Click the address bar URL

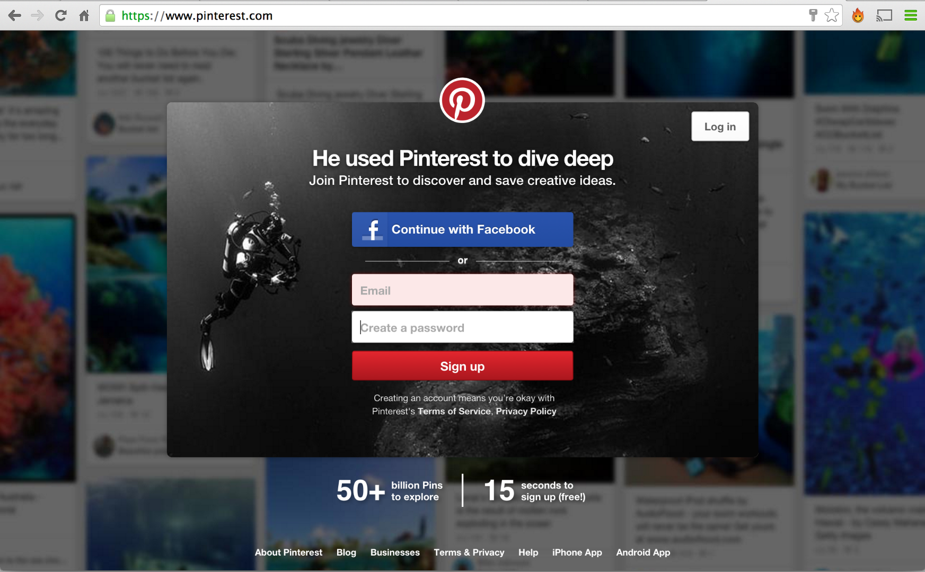(x=197, y=16)
